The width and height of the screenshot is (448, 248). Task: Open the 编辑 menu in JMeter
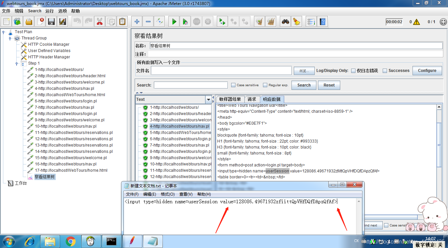[x=19, y=11]
